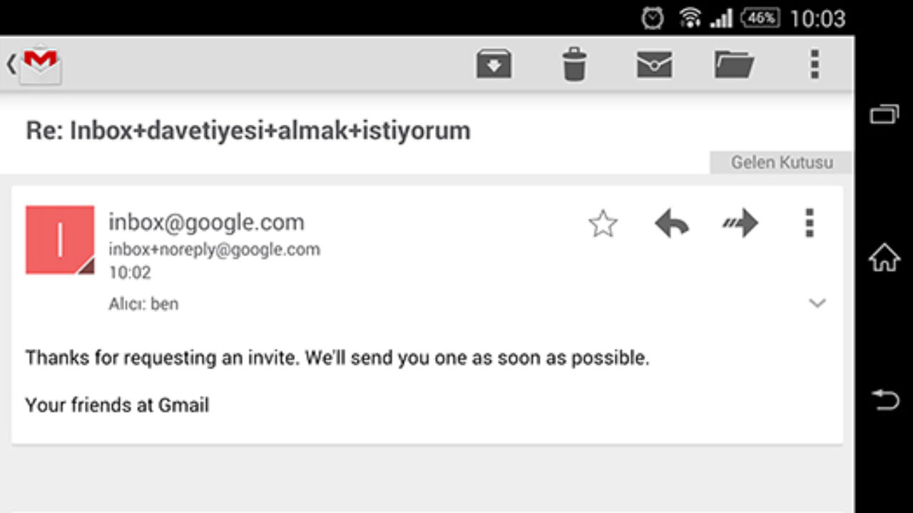Tap the inbox@google.com sender name

coord(207,222)
